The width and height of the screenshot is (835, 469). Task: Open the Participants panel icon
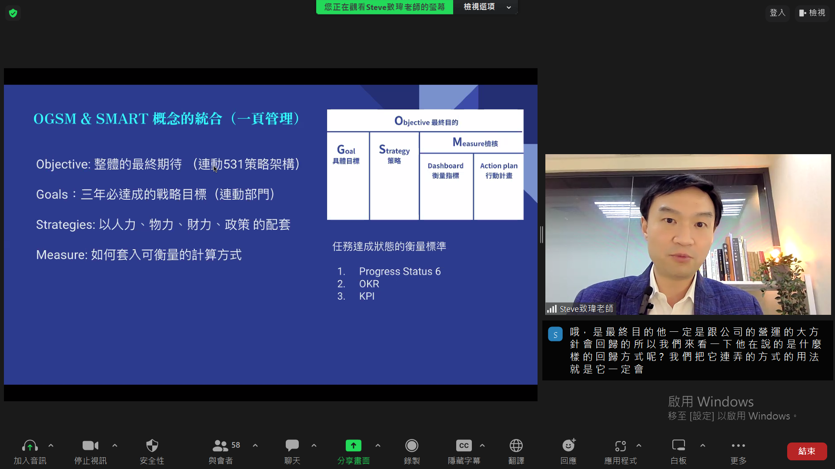click(220, 446)
